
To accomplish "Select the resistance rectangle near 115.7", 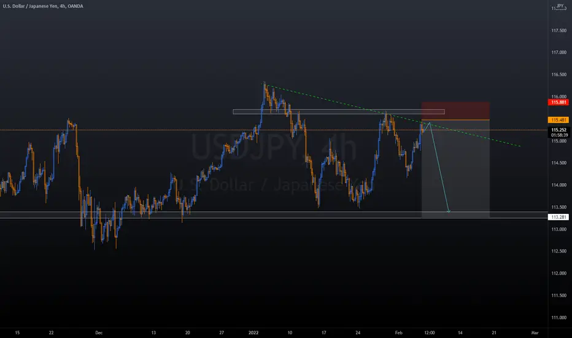I will tap(339, 112).
